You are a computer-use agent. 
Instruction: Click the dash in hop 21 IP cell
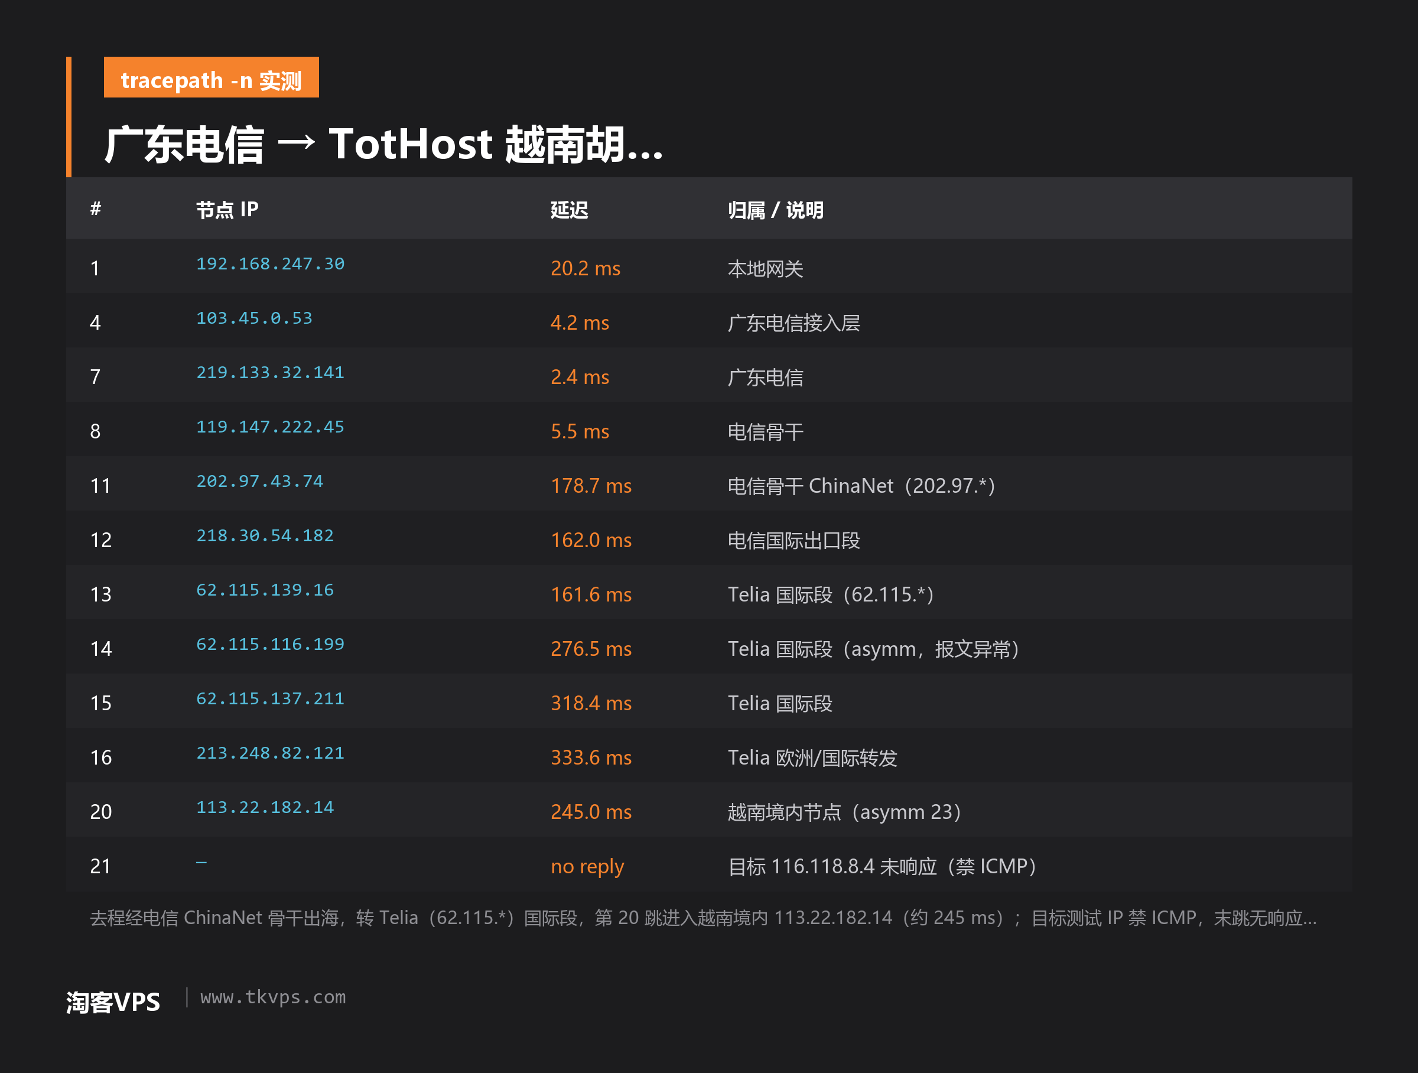coord(201,863)
